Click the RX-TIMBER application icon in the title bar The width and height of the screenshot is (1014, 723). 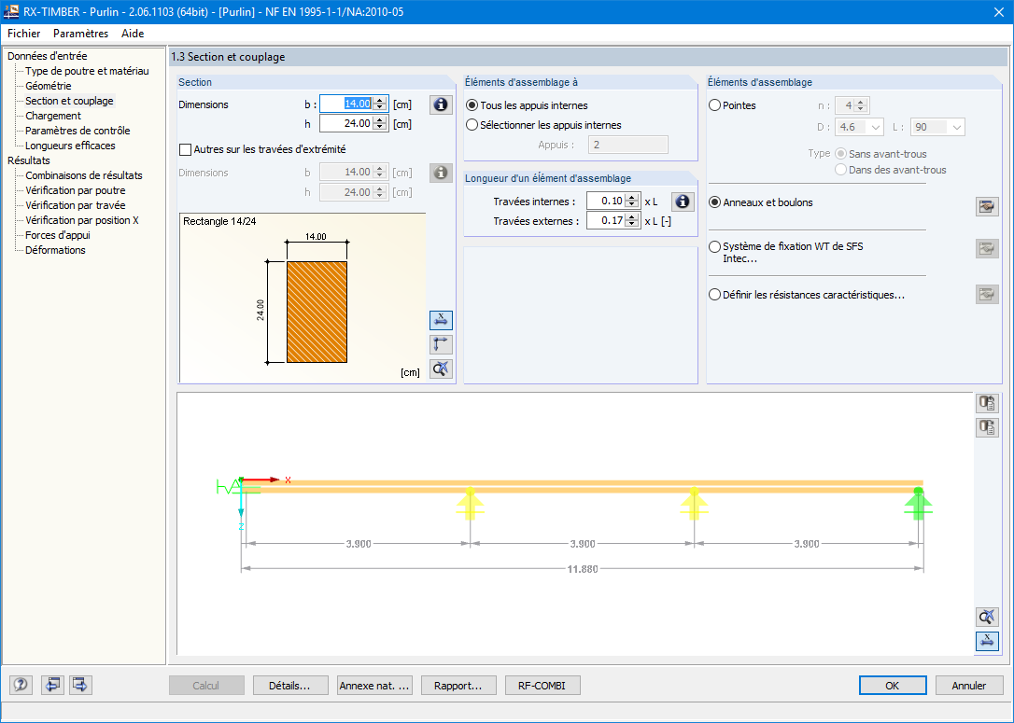11,11
